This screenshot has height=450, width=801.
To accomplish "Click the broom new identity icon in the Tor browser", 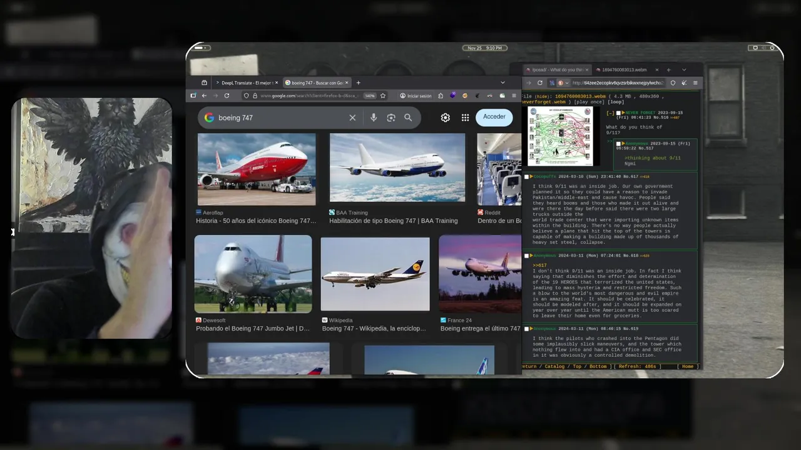I will coord(684,83).
